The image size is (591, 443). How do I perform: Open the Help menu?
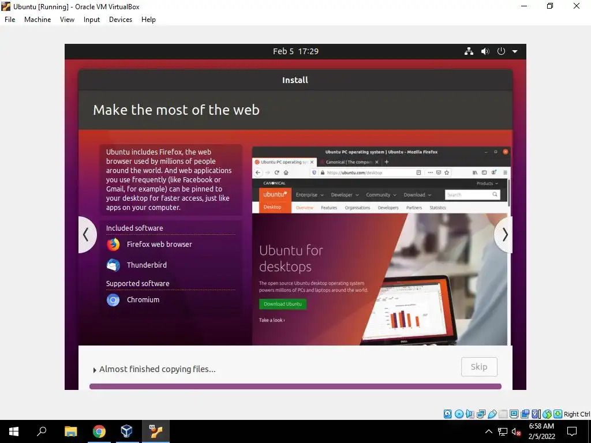click(x=148, y=20)
